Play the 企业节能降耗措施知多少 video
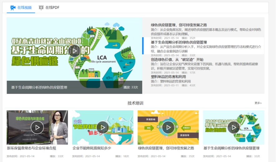The width and height of the screenshot is (276, 162). point(103,127)
